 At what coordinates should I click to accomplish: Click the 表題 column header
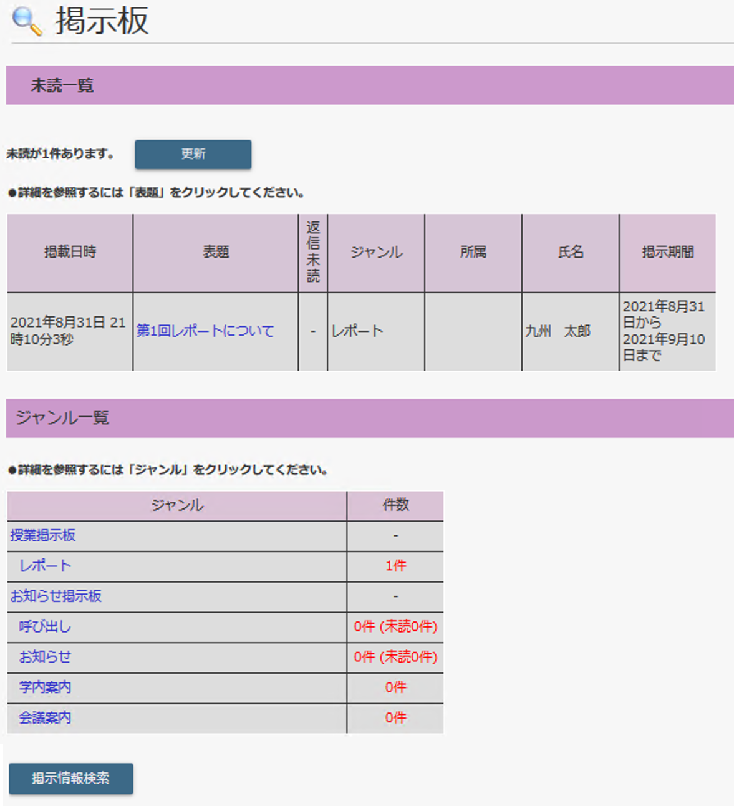click(x=216, y=253)
